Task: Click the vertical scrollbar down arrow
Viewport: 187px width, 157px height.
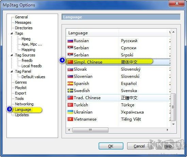Action: pos(173,124)
